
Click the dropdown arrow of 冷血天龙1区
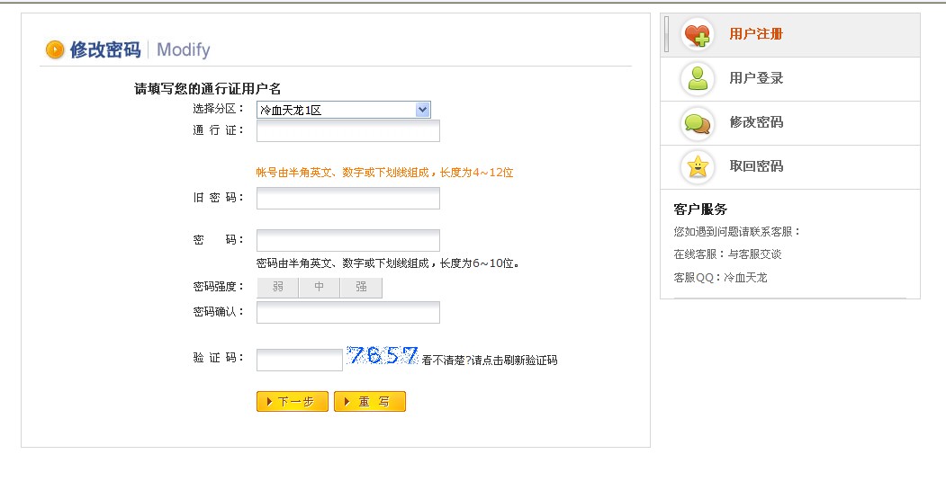coord(422,110)
